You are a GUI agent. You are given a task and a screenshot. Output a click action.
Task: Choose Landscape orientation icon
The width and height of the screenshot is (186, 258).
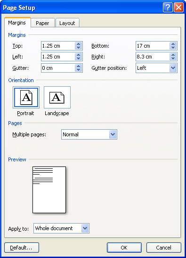(x=57, y=98)
